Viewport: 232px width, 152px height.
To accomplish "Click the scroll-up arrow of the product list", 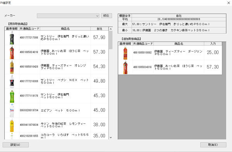I will point(111,29).
